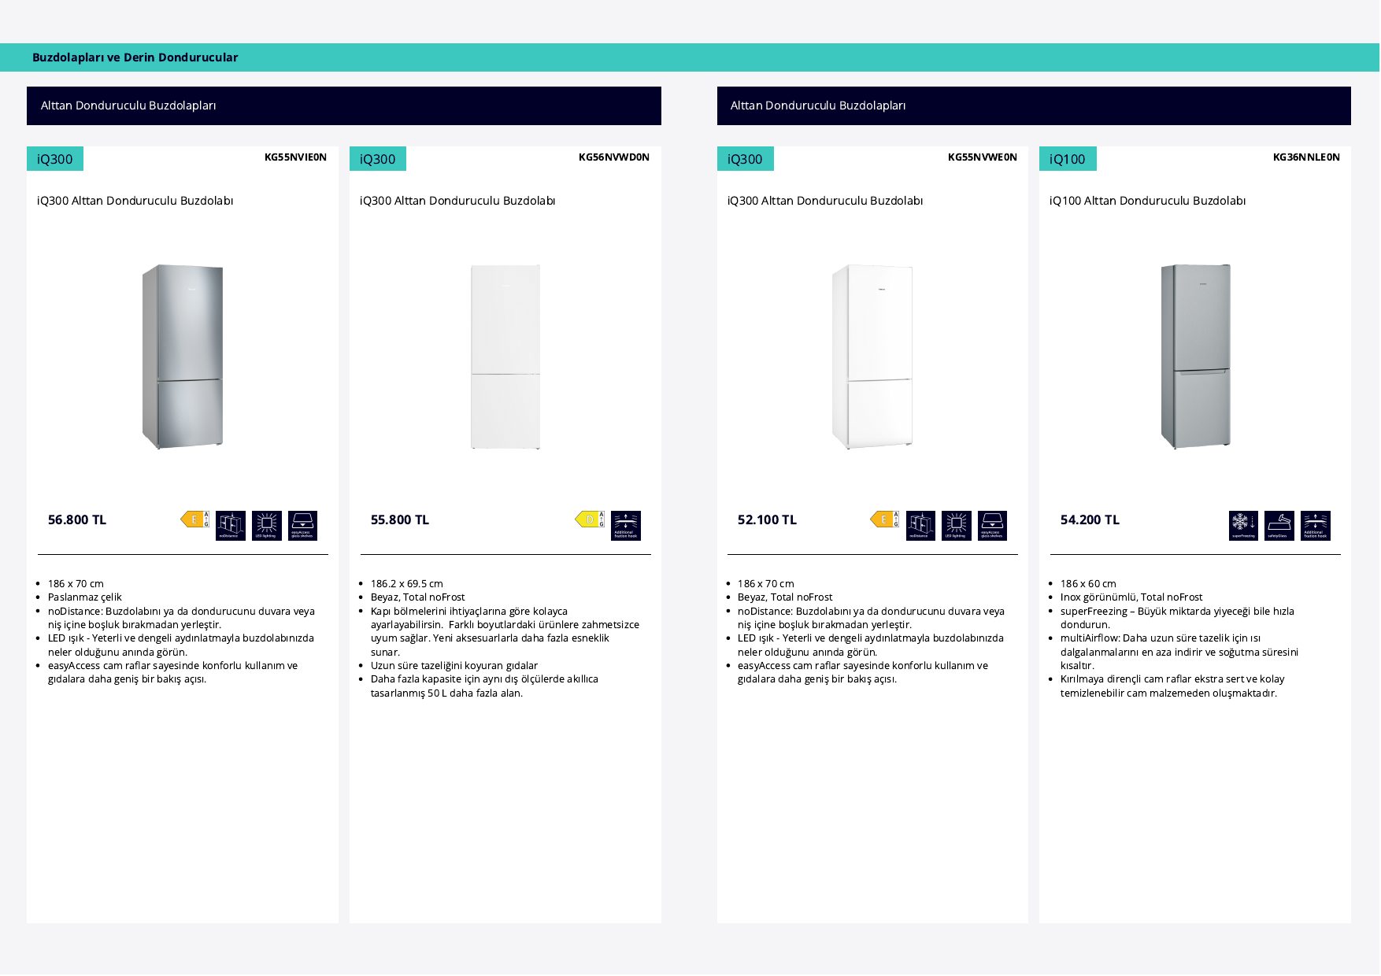Select the noDistance icon beside the 52.100 TL price
The height and width of the screenshot is (976, 1381).
(920, 526)
